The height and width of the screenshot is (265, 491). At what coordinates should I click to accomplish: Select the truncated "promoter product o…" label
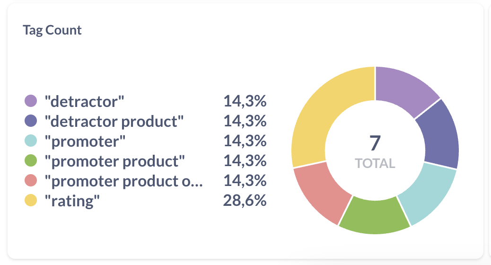(123, 181)
